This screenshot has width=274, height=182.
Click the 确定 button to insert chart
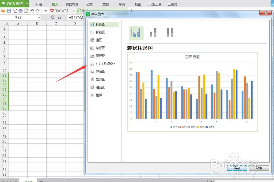(237, 168)
